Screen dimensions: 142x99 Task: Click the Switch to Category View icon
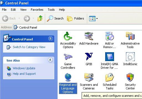9,47
